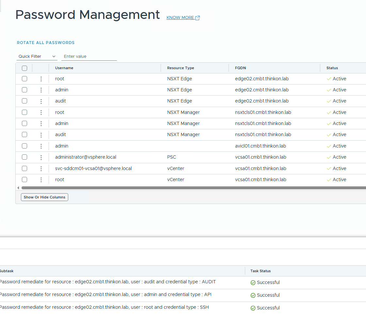Screen dimensions: 366x314
Task: Click the AUDIT credential subtask row text
Action: tap(108, 282)
